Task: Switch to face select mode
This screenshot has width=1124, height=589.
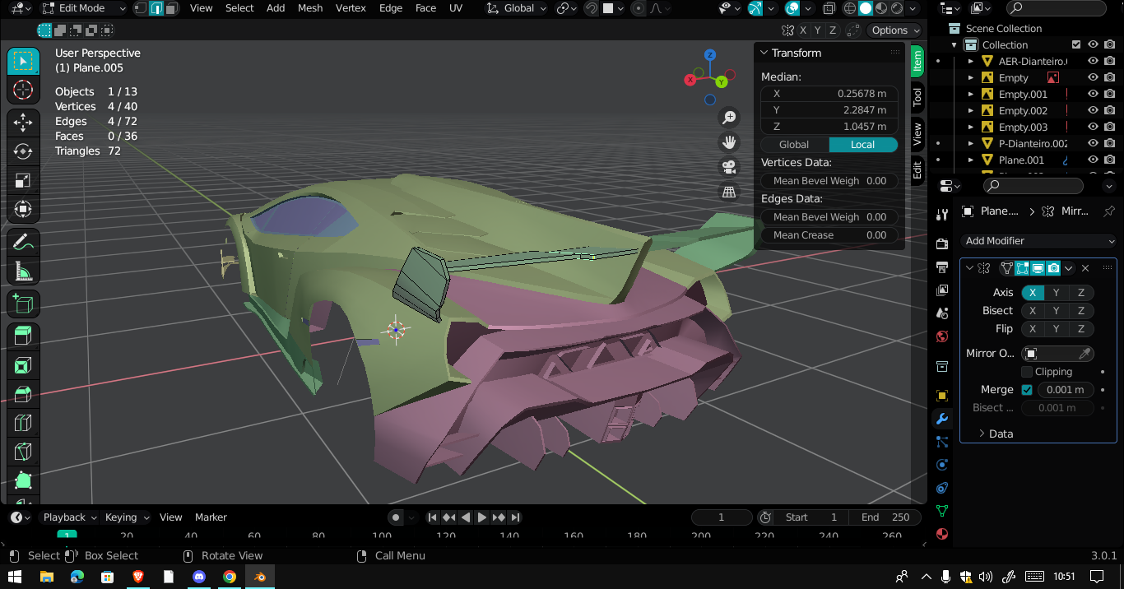Action: coord(171,8)
